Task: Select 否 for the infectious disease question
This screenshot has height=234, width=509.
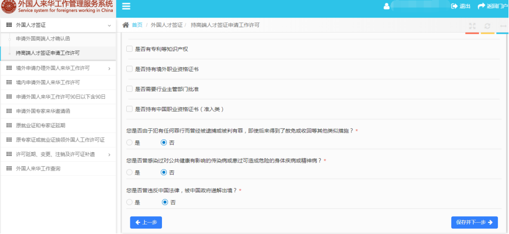Action: (x=164, y=173)
